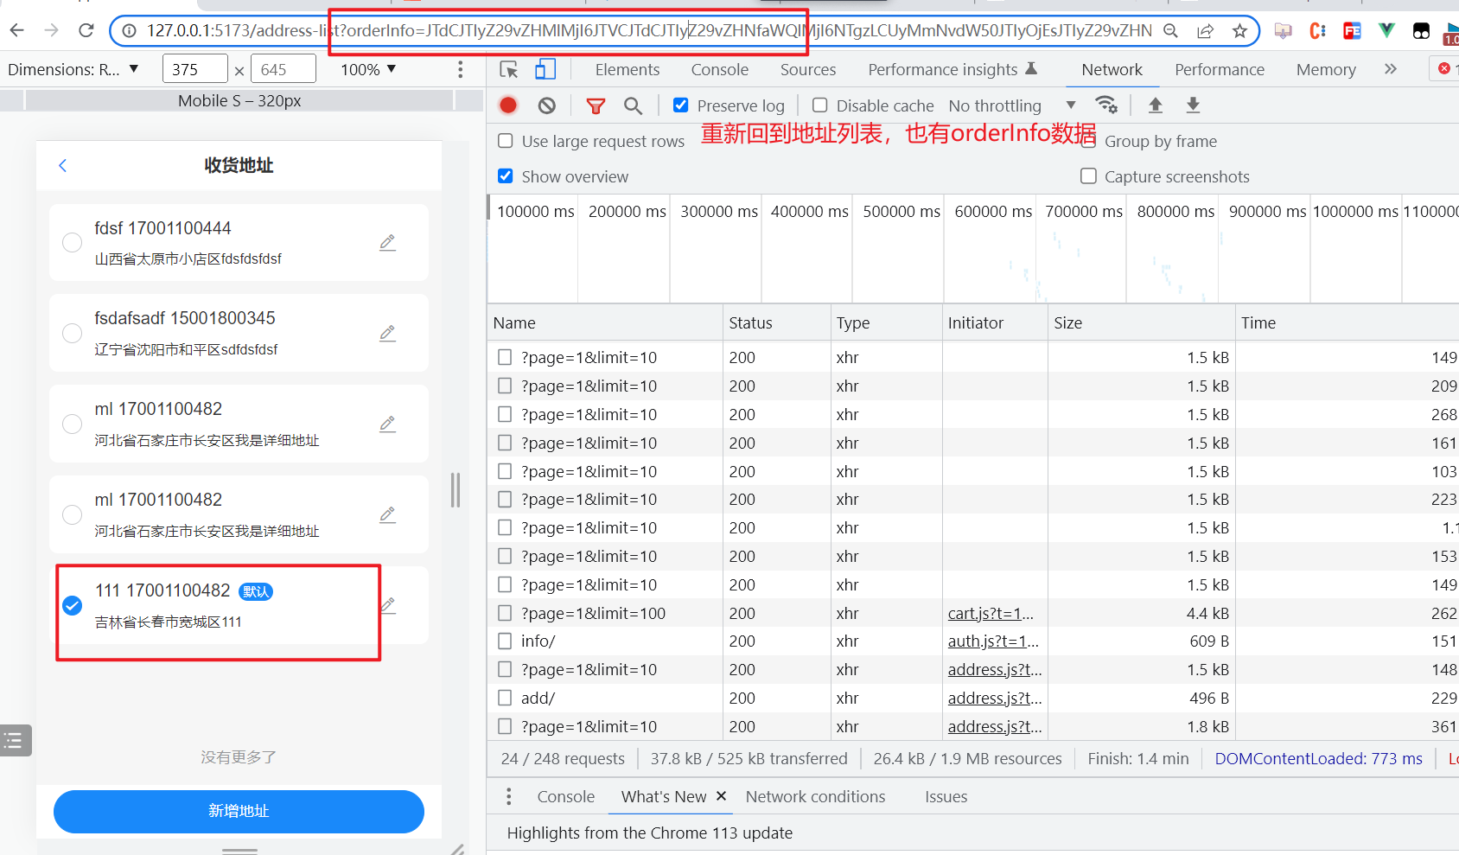Reload the page with refresh icon
Image resolution: width=1459 pixels, height=855 pixels.
click(86, 30)
